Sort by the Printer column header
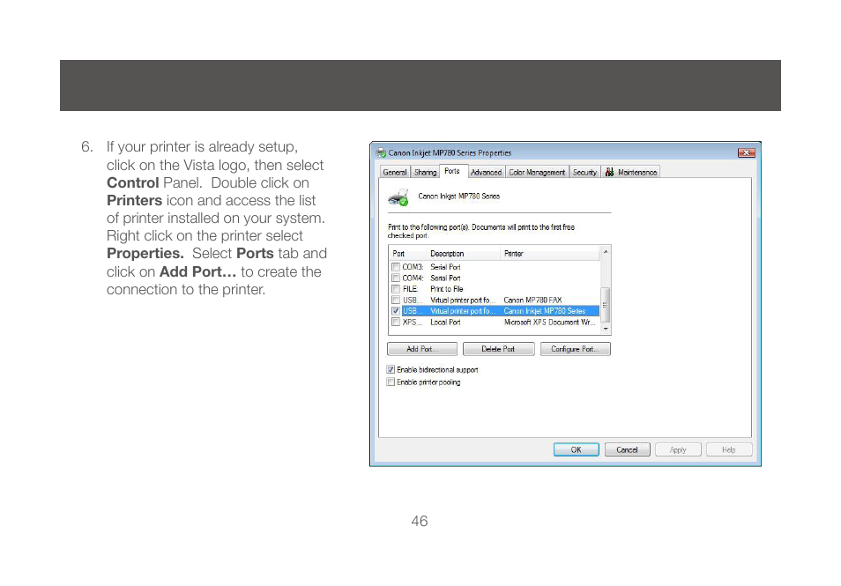The image size is (841, 586). pos(550,254)
